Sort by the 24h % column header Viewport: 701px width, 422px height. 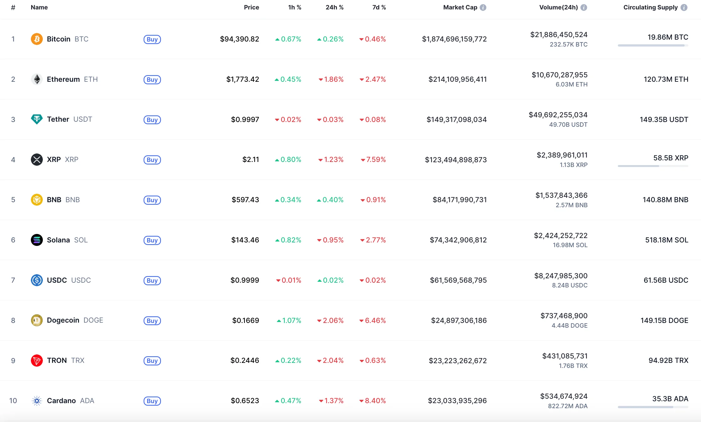334,8
